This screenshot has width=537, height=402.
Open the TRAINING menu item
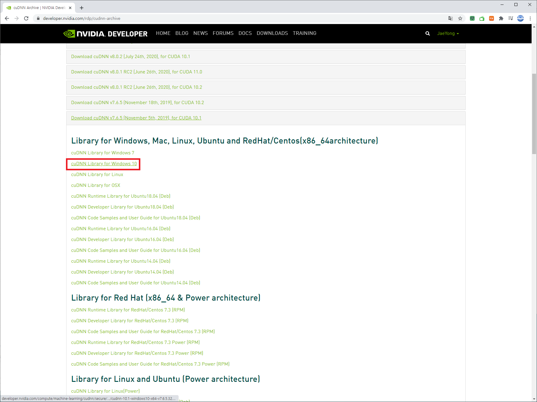click(x=304, y=33)
